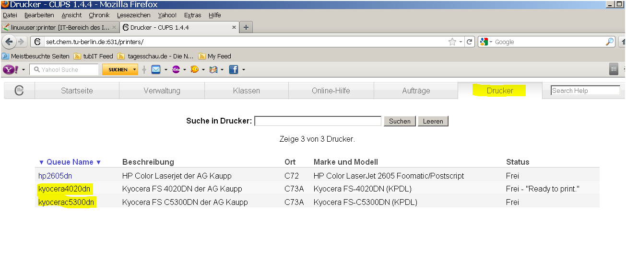Open dropdown next to fish icon

tap(203, 70)
